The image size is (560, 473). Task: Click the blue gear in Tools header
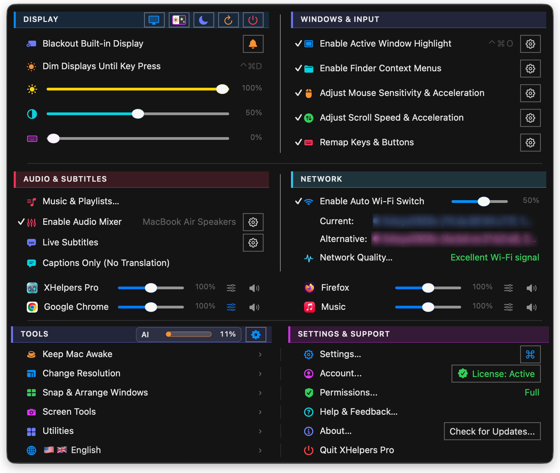256,335
